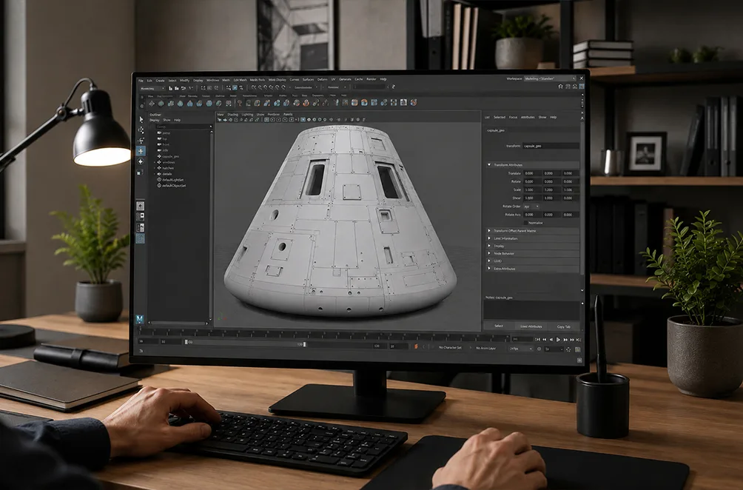The height and width of the screenshot is (490, 743).
Task: Open the Create menu
Action: [x=160, y=81]
